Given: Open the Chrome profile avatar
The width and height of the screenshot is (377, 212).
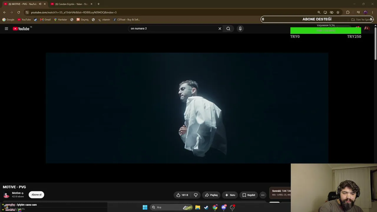Looking at the screenshot, I should click(366, 12).
